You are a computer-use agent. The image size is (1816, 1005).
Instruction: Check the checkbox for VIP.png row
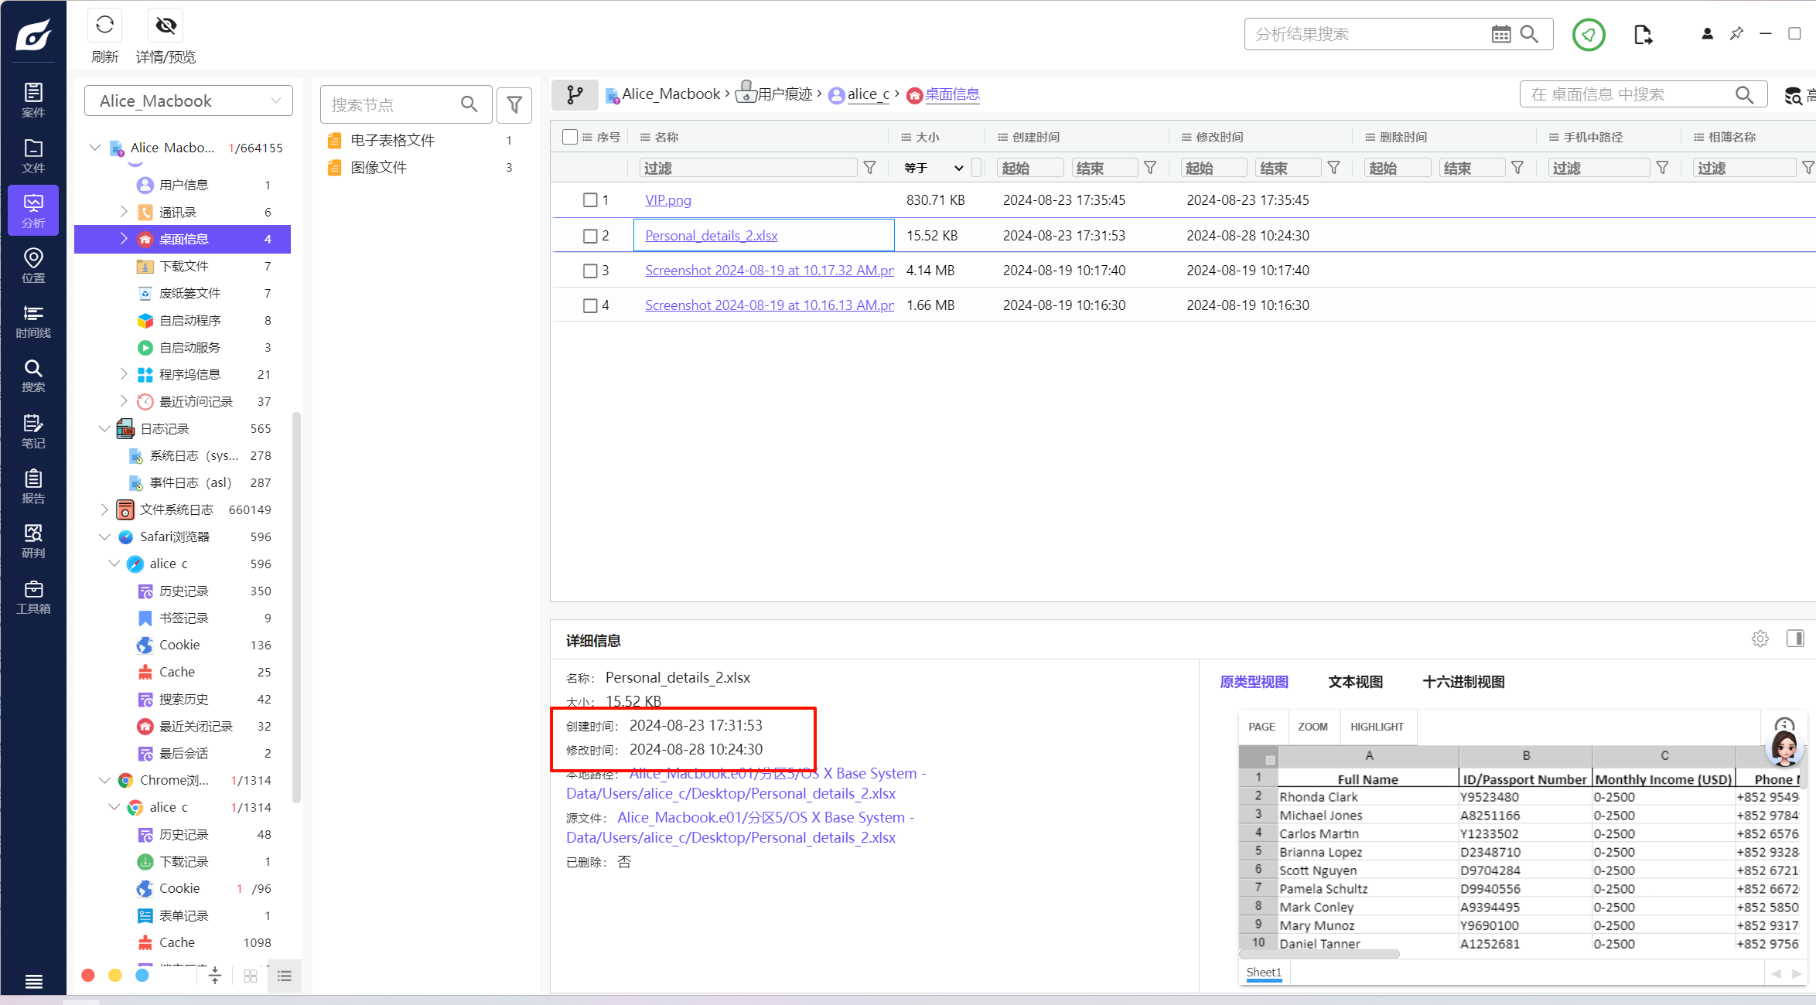click(590, 200)
